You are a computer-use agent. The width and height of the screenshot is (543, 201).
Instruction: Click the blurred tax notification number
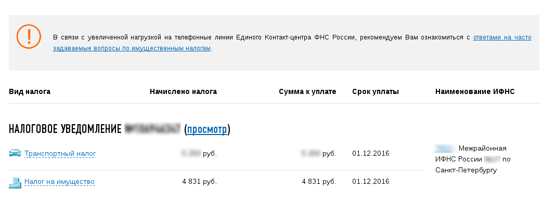pos(153,129)
